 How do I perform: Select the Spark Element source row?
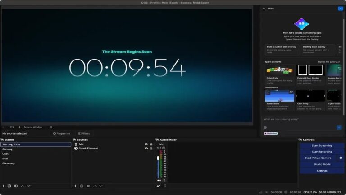click(x=114, y=149)
